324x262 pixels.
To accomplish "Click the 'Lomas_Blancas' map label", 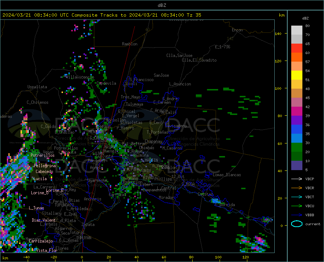I will pos(227,175).
